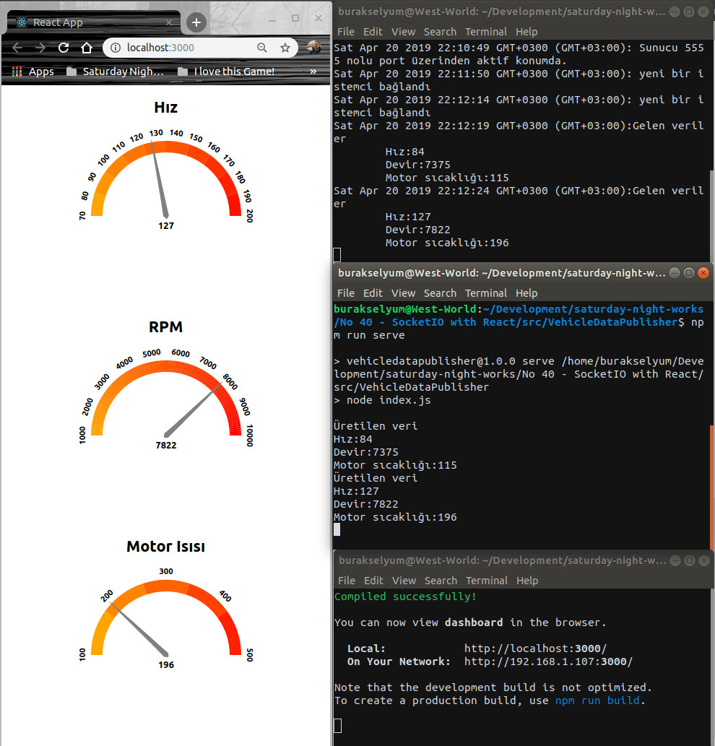Image resolution: width=715 pixels, height=746 pixels.
Task: Open the Chrome profile avatar
Action: tap(314, 48)
